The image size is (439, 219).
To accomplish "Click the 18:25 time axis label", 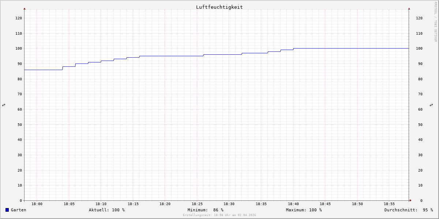I will coord(197,204).
